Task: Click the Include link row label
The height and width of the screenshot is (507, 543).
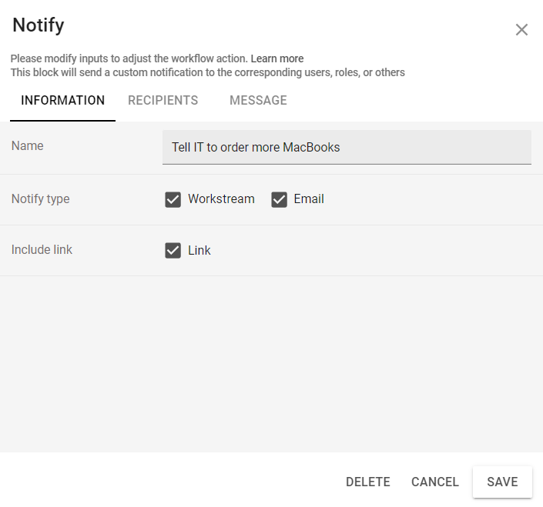Action: click(42, 250)
